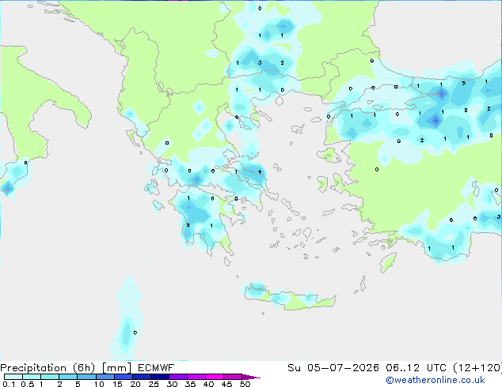Click the 'Precipitation (6h)' title text
This screenshot has width=502, height=387.
pos(48,368)
